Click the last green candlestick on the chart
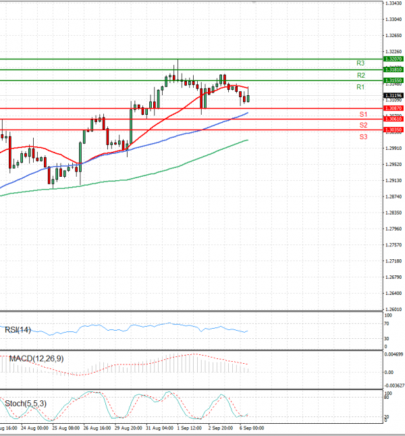 [x=248, y=98]
